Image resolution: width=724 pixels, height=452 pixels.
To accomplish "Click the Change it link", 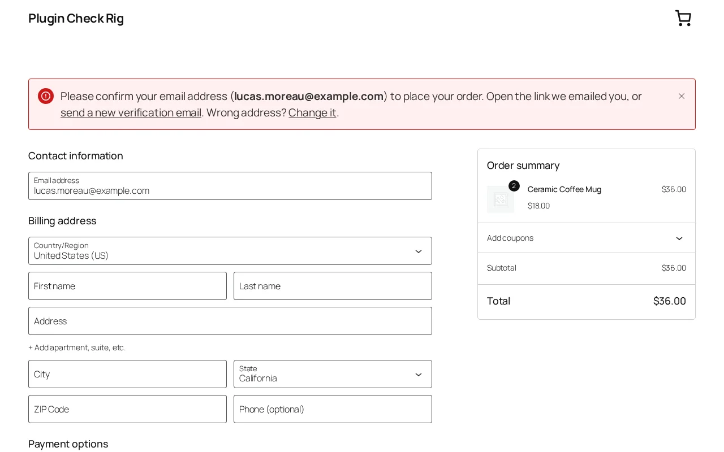I will [312, 112].
